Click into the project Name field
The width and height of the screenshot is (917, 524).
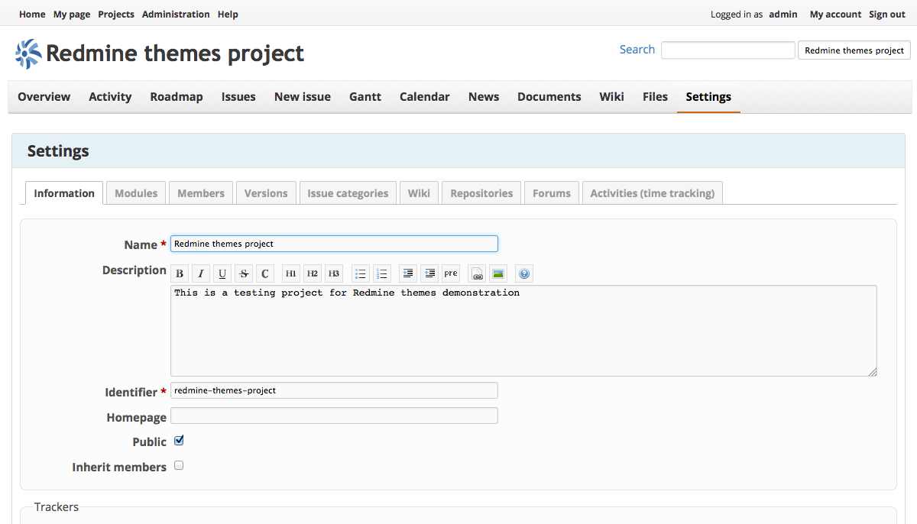pyautogui.click(x=334, y=244)
